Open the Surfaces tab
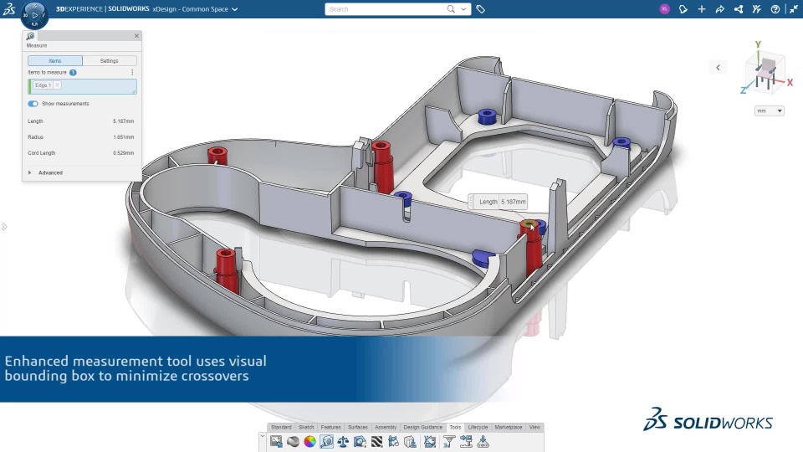Screen dimensions: 803x452 358,427
